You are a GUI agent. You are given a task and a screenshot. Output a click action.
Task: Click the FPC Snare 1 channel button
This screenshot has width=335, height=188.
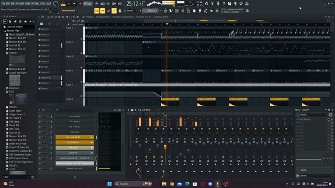(x=74, y=122)
